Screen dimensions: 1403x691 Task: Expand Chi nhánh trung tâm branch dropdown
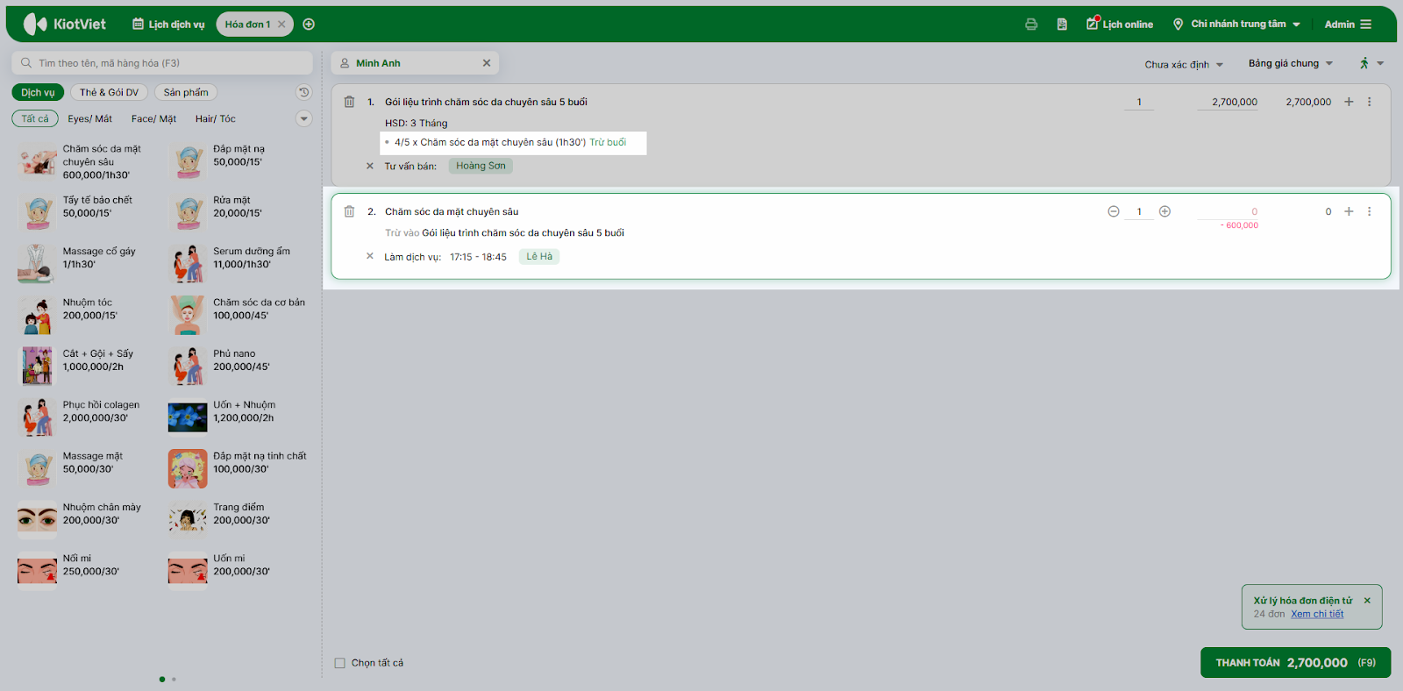(x=1236, y=25)
